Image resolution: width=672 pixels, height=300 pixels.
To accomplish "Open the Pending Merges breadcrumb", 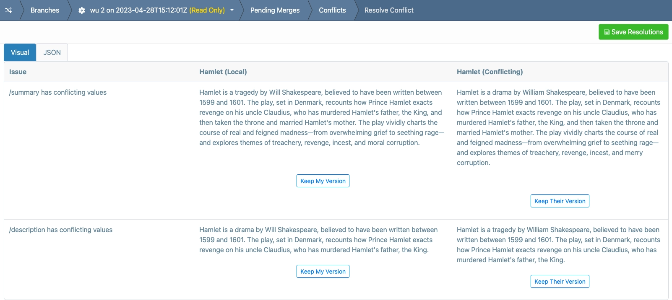I will 275,10.
